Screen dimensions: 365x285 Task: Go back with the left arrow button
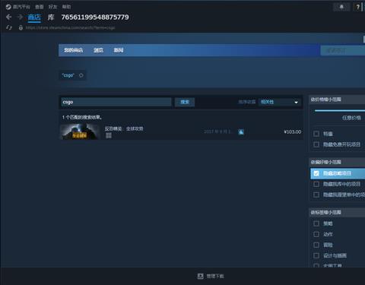click(8, 17)
